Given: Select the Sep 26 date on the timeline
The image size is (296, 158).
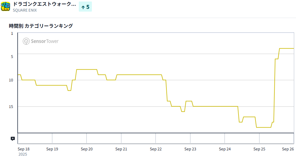Looking at the screenshot, I should click(288, 149).
